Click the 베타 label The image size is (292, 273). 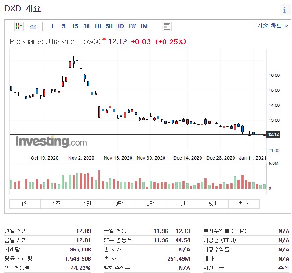pyautogui.click(x=208, y=258)
